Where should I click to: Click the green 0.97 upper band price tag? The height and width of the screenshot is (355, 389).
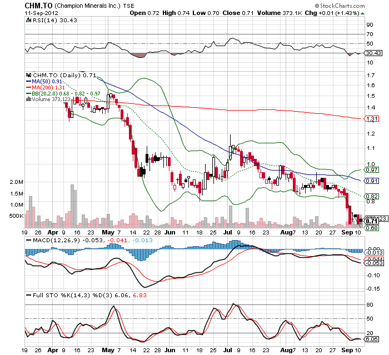click(x=372, y=170)
